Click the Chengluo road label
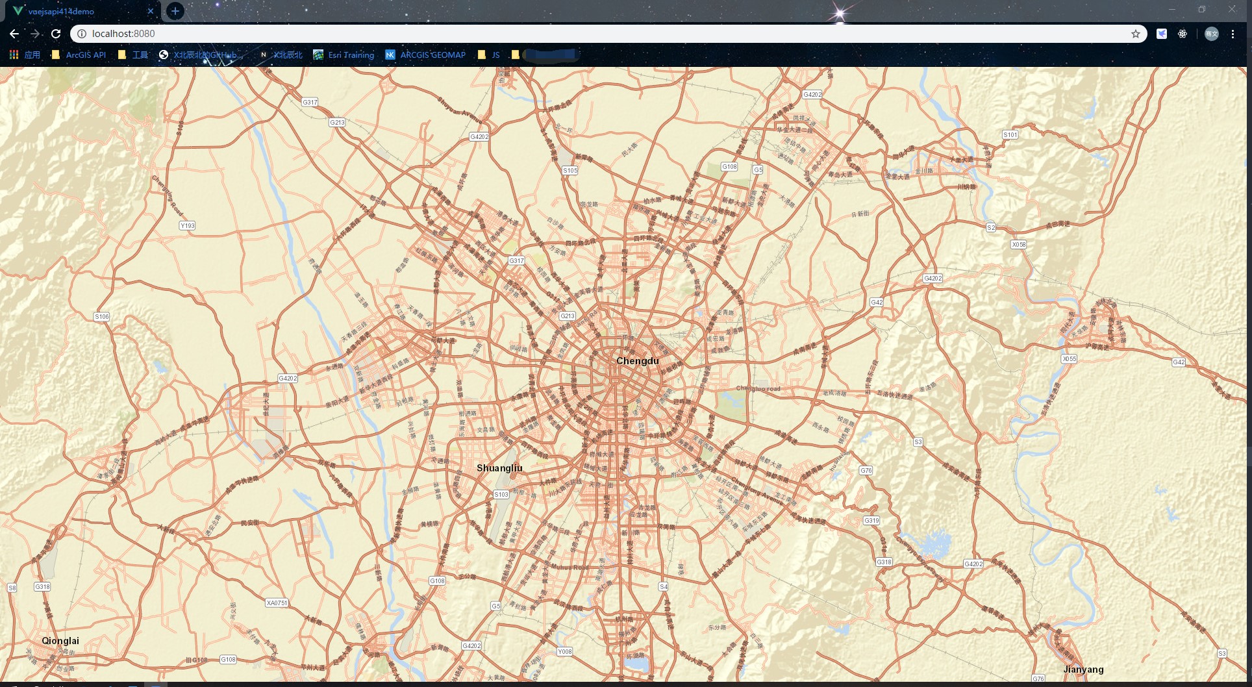Viewport: 1252px width, 687px height. [x=758, y=389]
